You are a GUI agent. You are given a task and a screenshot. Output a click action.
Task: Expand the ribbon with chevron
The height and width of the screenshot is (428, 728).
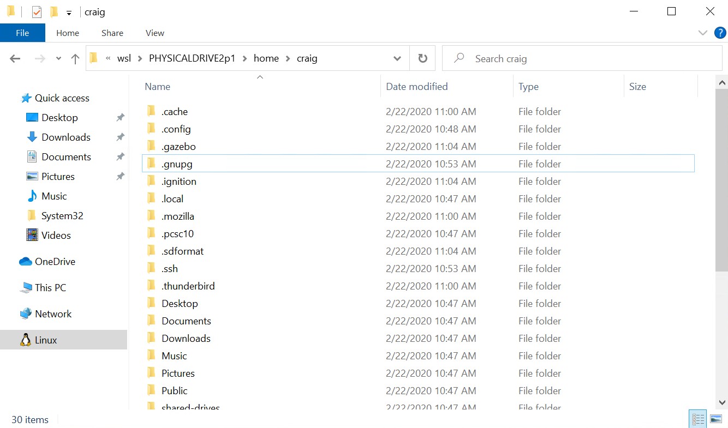pyautogui.click(x=703, y=33)
